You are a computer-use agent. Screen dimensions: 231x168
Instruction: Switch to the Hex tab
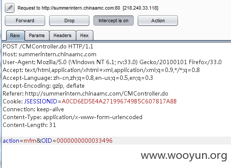tap(85, 35)
